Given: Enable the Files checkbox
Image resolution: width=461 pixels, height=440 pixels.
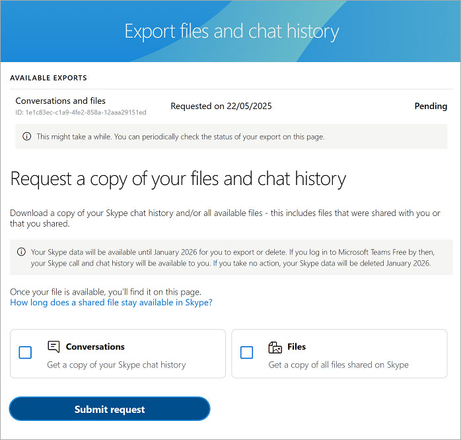Looking at the screenshot, I should pyautogui.click(x=246, y=353).
